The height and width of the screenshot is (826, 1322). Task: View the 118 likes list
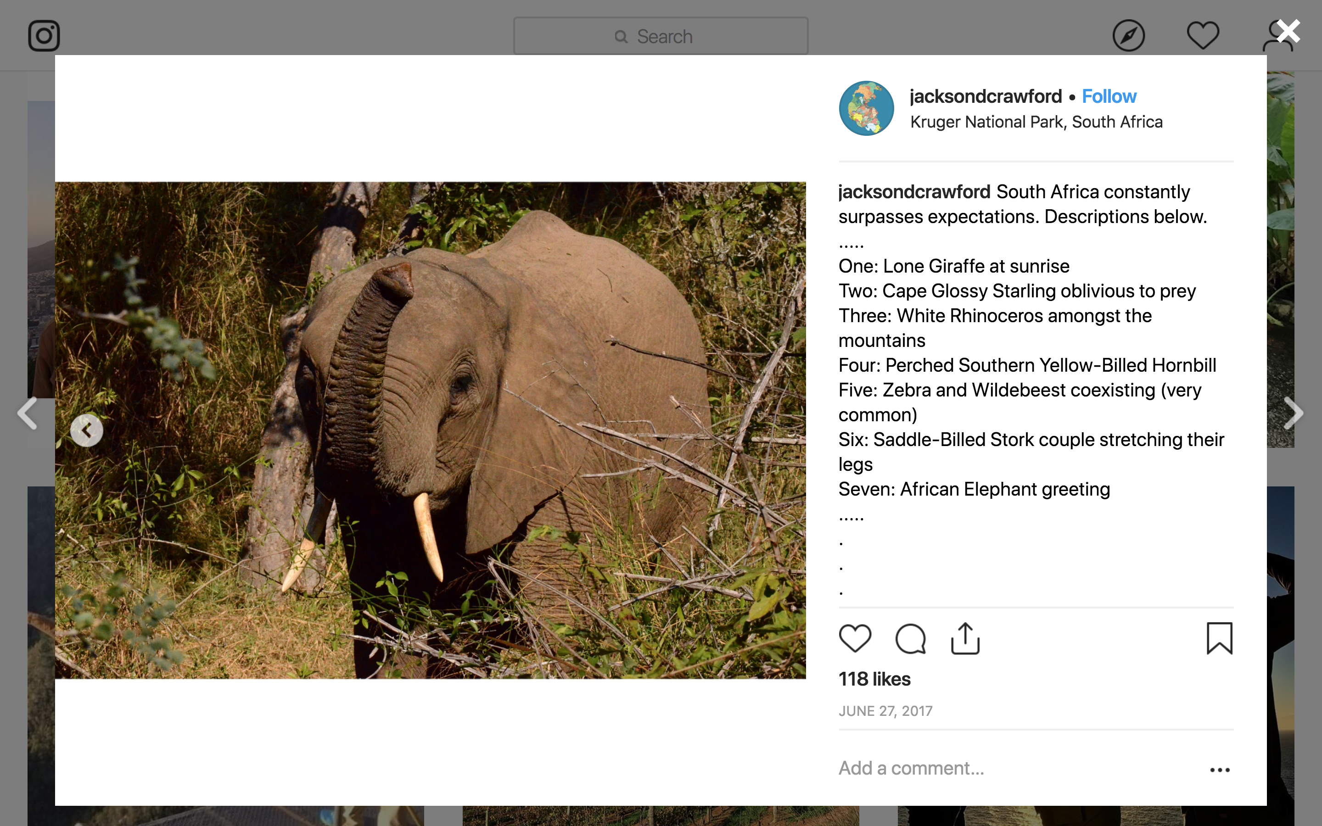874,679
